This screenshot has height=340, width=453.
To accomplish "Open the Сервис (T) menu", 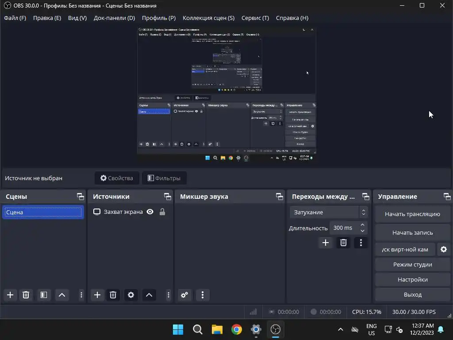I will point(255,18).
